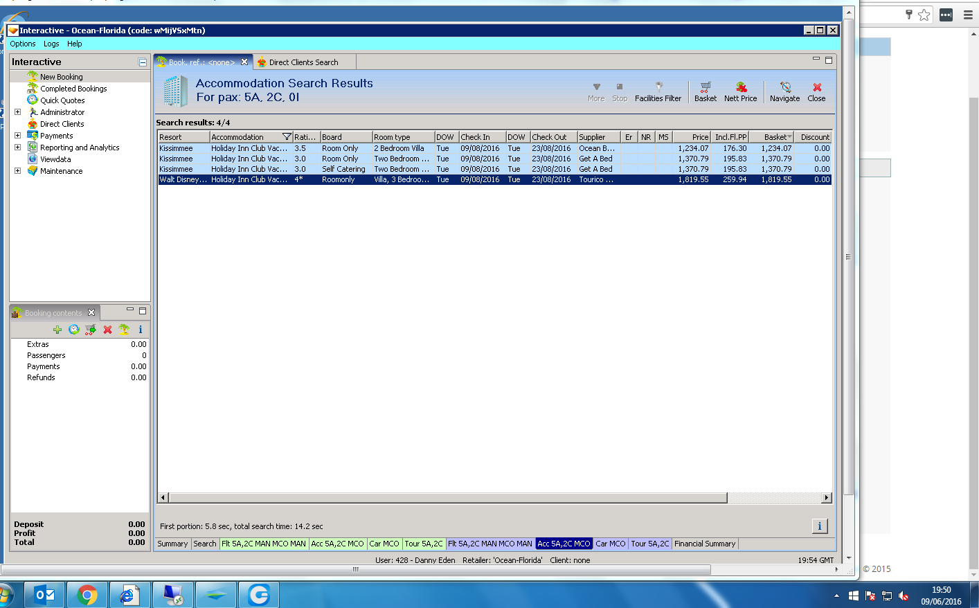Expand the Payments tree node

[18, 135]
